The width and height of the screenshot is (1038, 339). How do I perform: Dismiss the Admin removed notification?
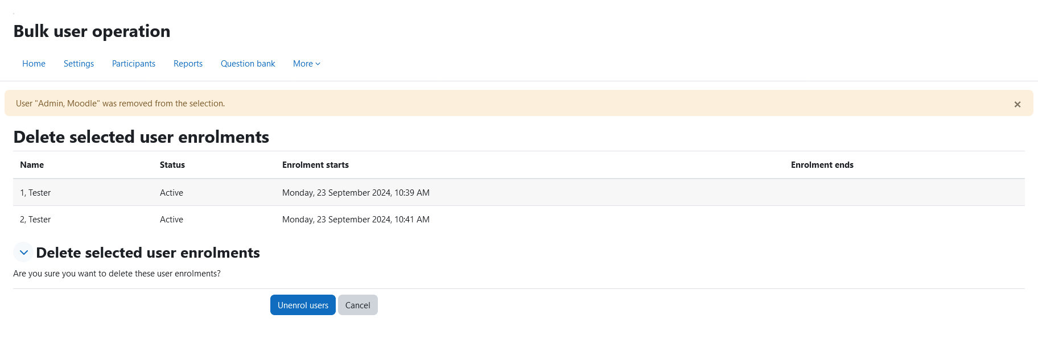point(1017,104)
